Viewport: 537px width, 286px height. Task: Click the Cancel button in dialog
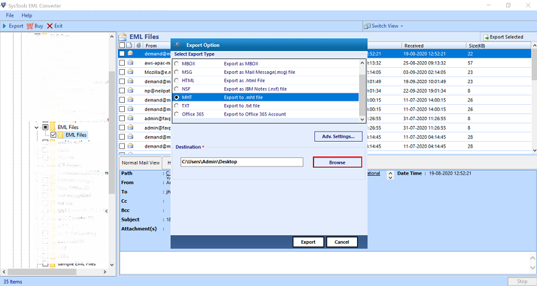tap(342, 242)
